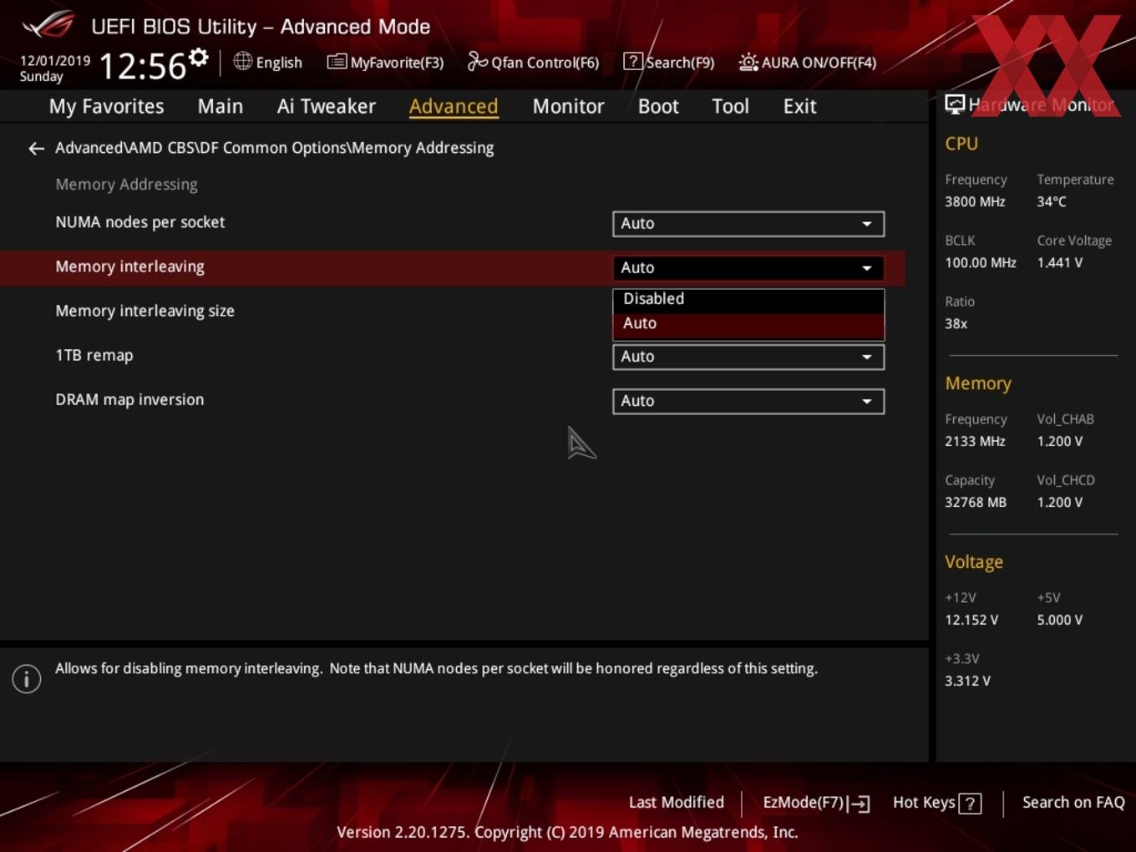
Task: Switch to the My Favorites tab
Action: point(106,106)
